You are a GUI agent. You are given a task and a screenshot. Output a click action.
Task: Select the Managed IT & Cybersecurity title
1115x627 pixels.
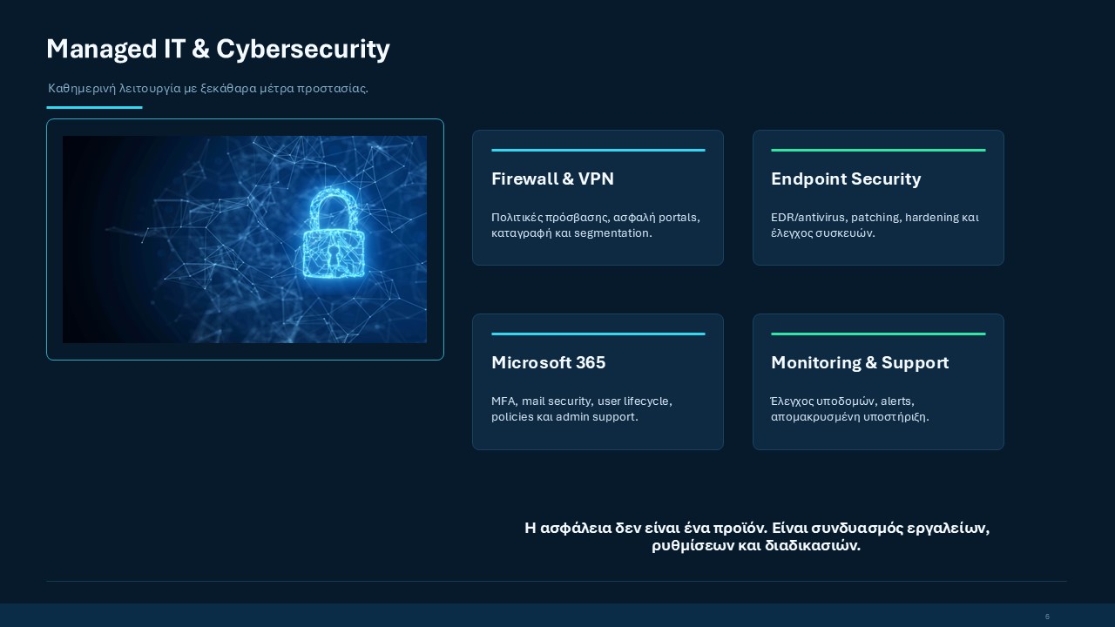coord(218,49)
